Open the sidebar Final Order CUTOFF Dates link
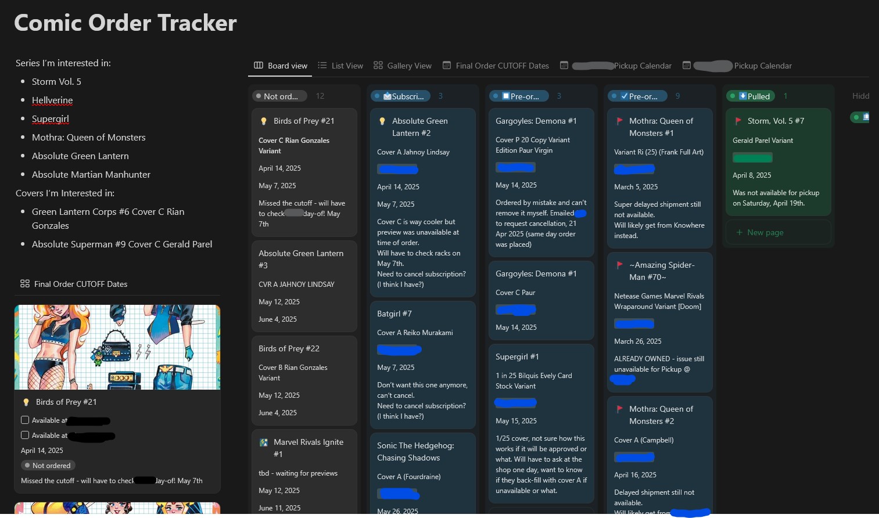 74,284
